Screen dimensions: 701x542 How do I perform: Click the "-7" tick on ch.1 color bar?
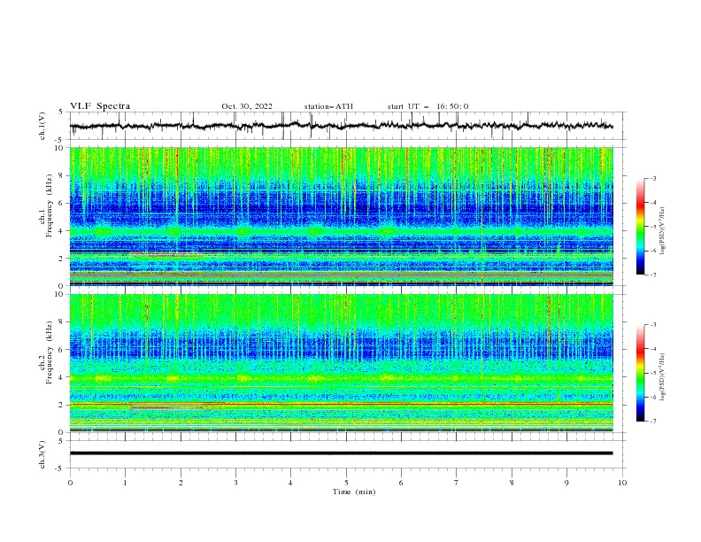653,275
